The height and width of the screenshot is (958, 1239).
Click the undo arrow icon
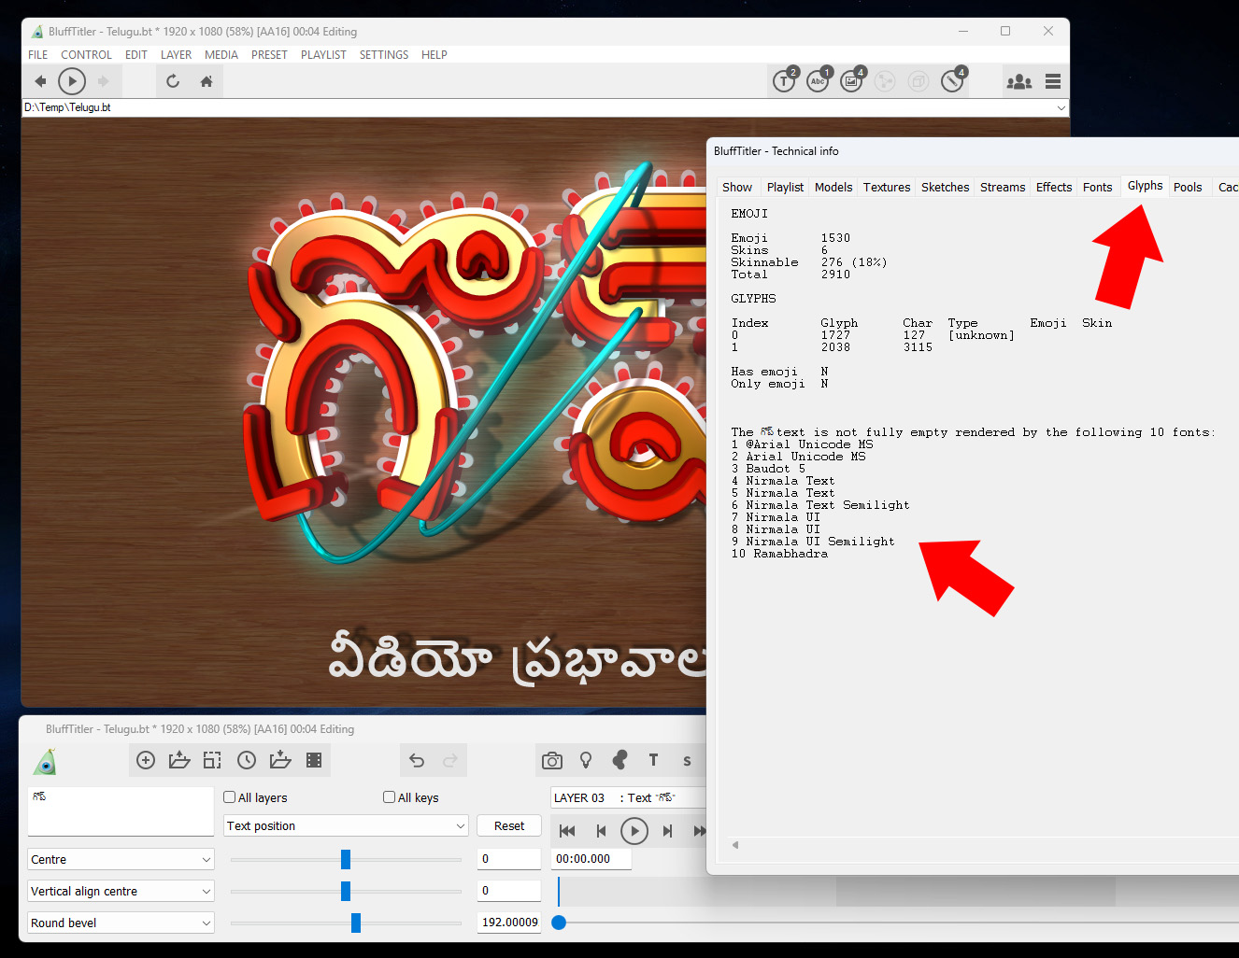417,760
